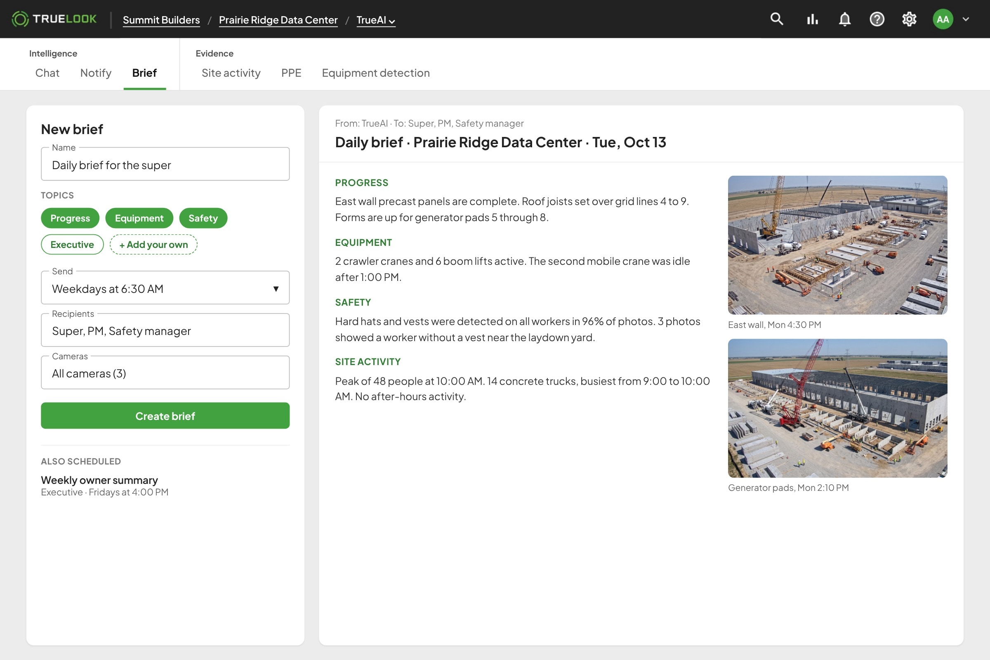Click the Daily brief title text

pyautogui.click(x=500, y=142)
